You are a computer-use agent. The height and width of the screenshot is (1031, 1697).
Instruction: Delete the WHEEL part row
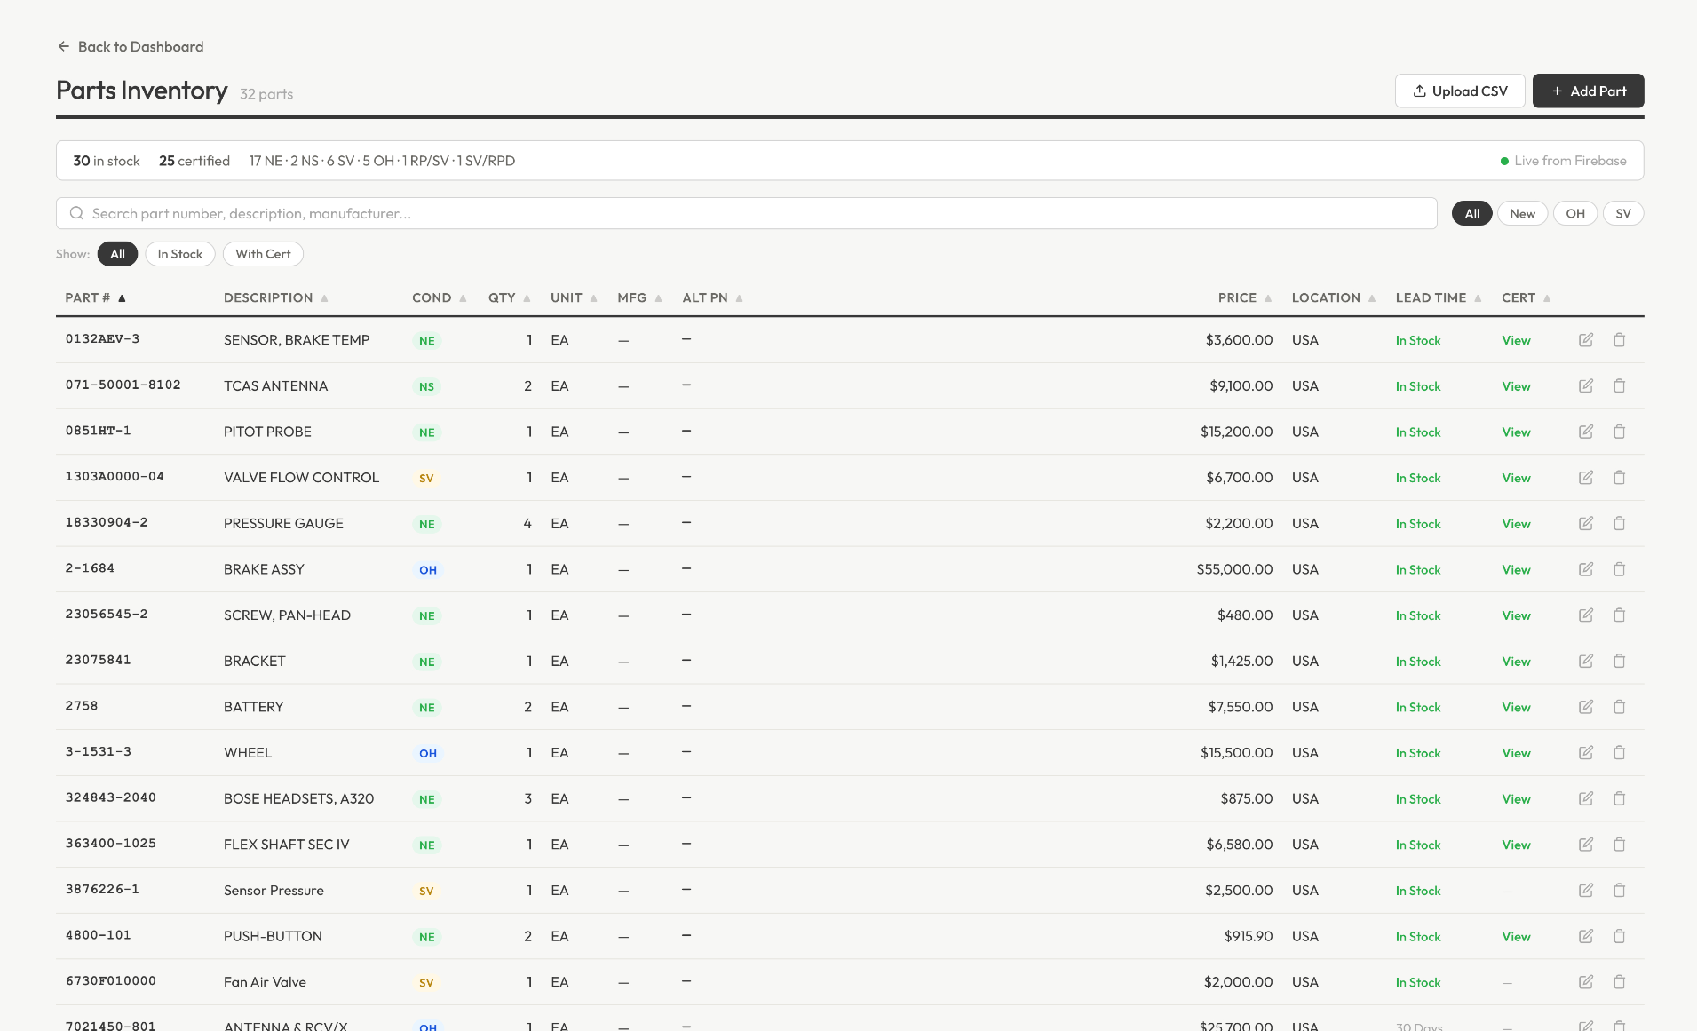coord(1619,752)
